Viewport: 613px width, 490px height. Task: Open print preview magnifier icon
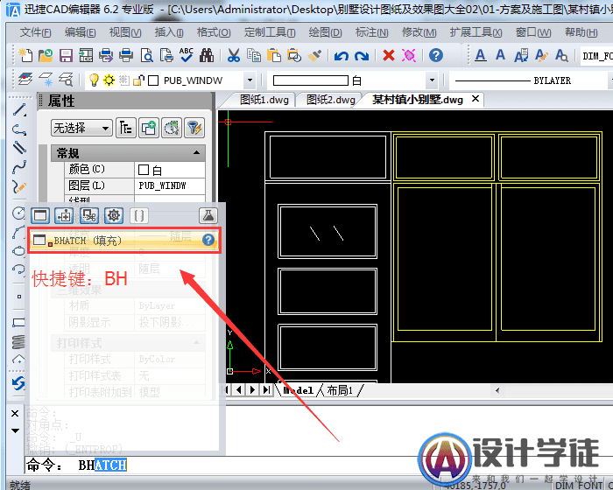(x=146, y=55)
